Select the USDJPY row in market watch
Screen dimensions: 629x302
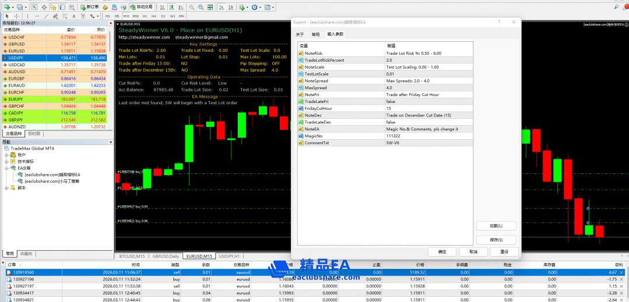(17, 58)
